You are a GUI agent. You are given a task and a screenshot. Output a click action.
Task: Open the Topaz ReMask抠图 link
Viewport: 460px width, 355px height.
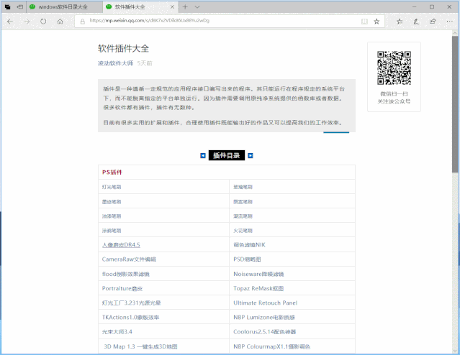tap(258, 288)
